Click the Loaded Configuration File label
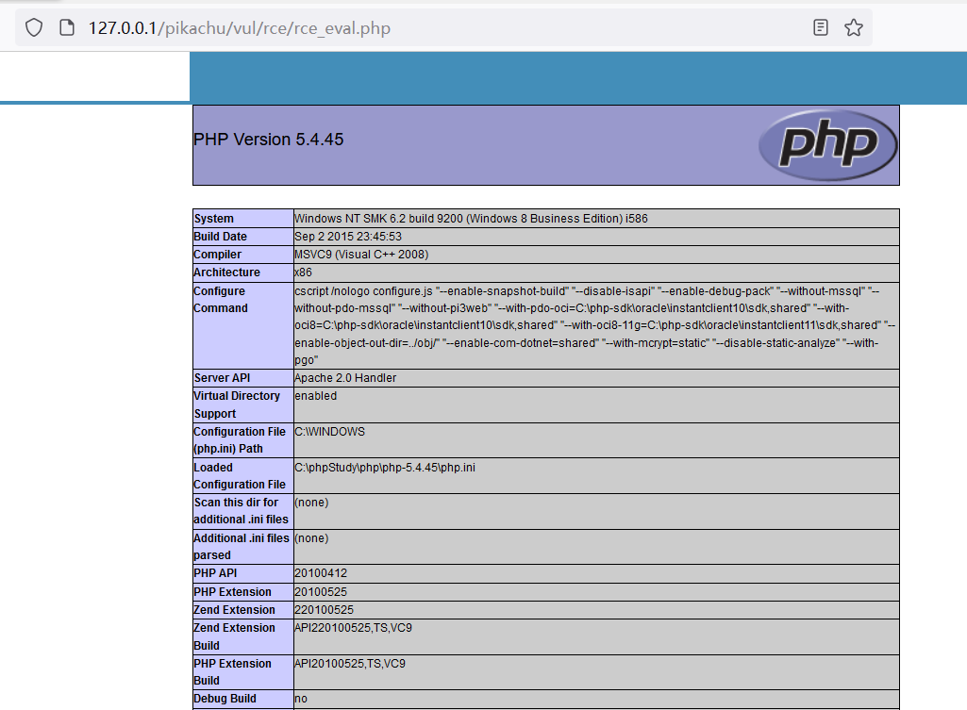The width and height of the screenshot is (967, 710). coord(240,476)
